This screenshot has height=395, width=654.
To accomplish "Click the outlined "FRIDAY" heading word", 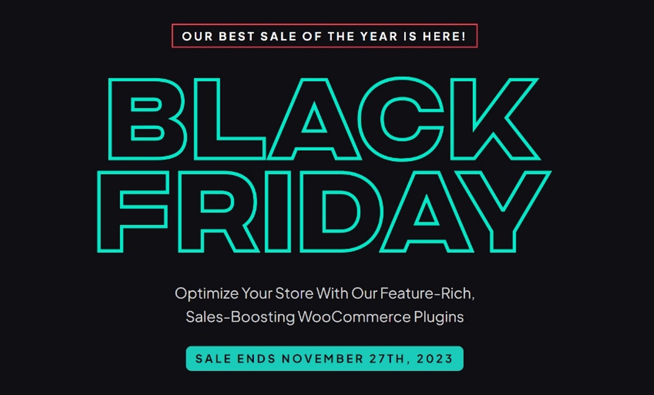I will [324, 212].
